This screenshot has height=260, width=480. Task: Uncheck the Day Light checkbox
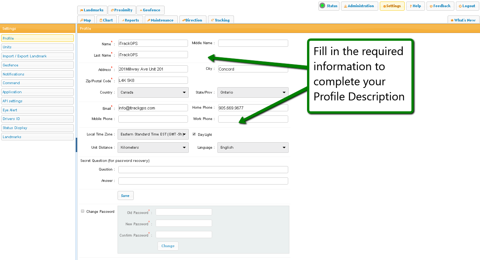pos(194,134)
